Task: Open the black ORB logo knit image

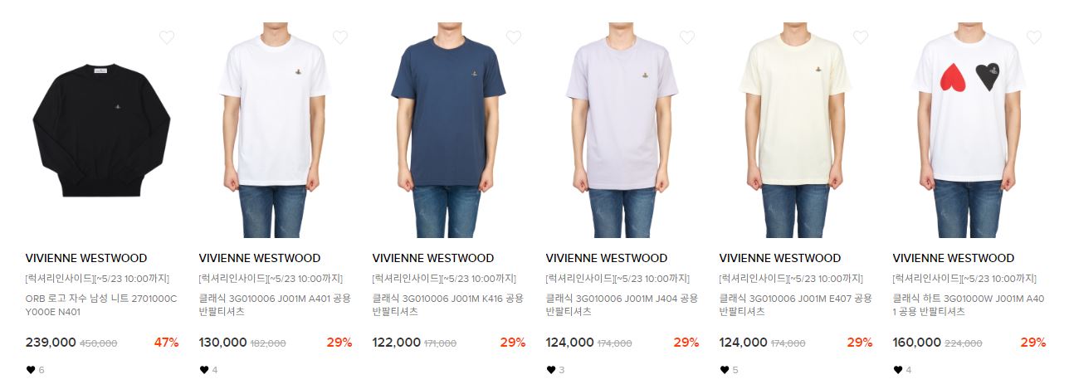Action: coord(102,130)
